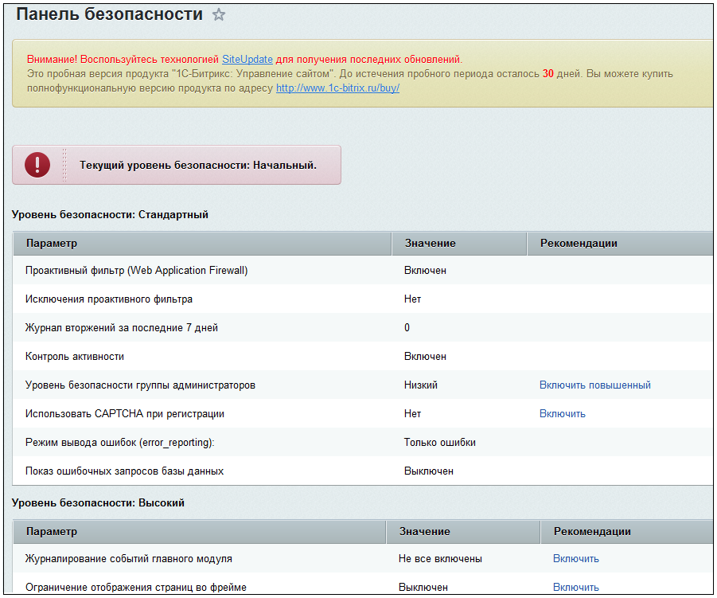Click the current security level status box
The width and height of the screenshot is (717, 598).
point(177,165)
